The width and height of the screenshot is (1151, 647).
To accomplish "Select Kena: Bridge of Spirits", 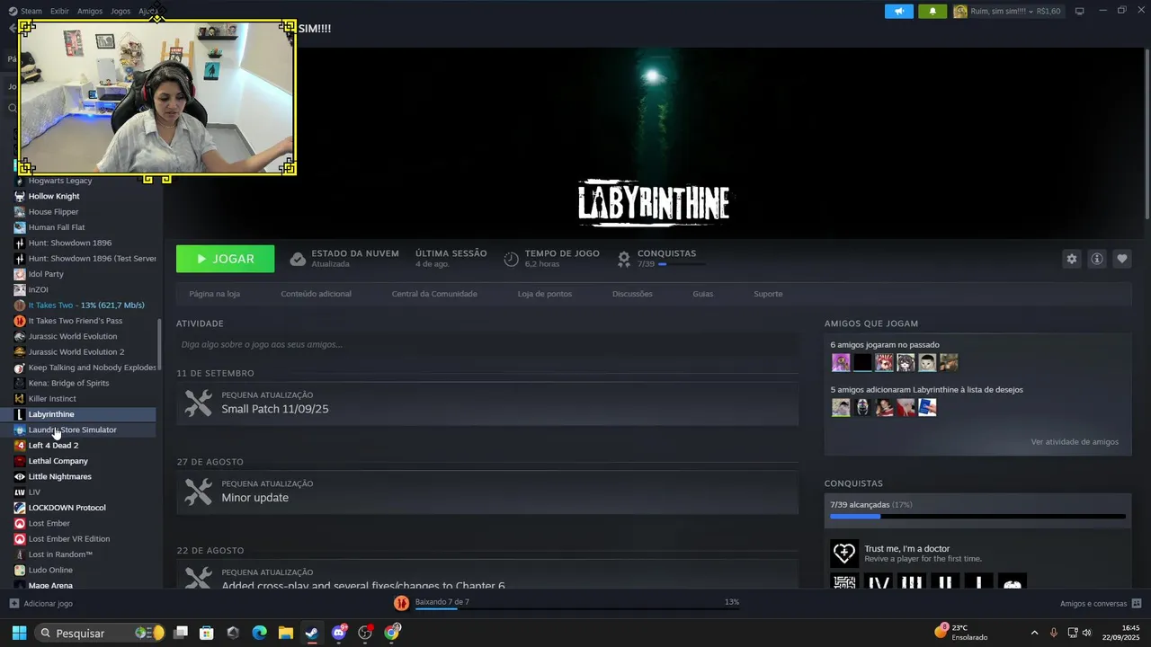I will point(85,383).
